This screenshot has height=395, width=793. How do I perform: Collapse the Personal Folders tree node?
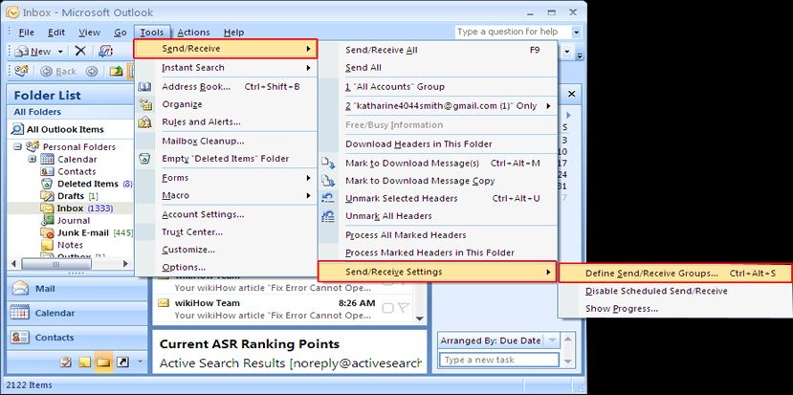tap(18, 146)
